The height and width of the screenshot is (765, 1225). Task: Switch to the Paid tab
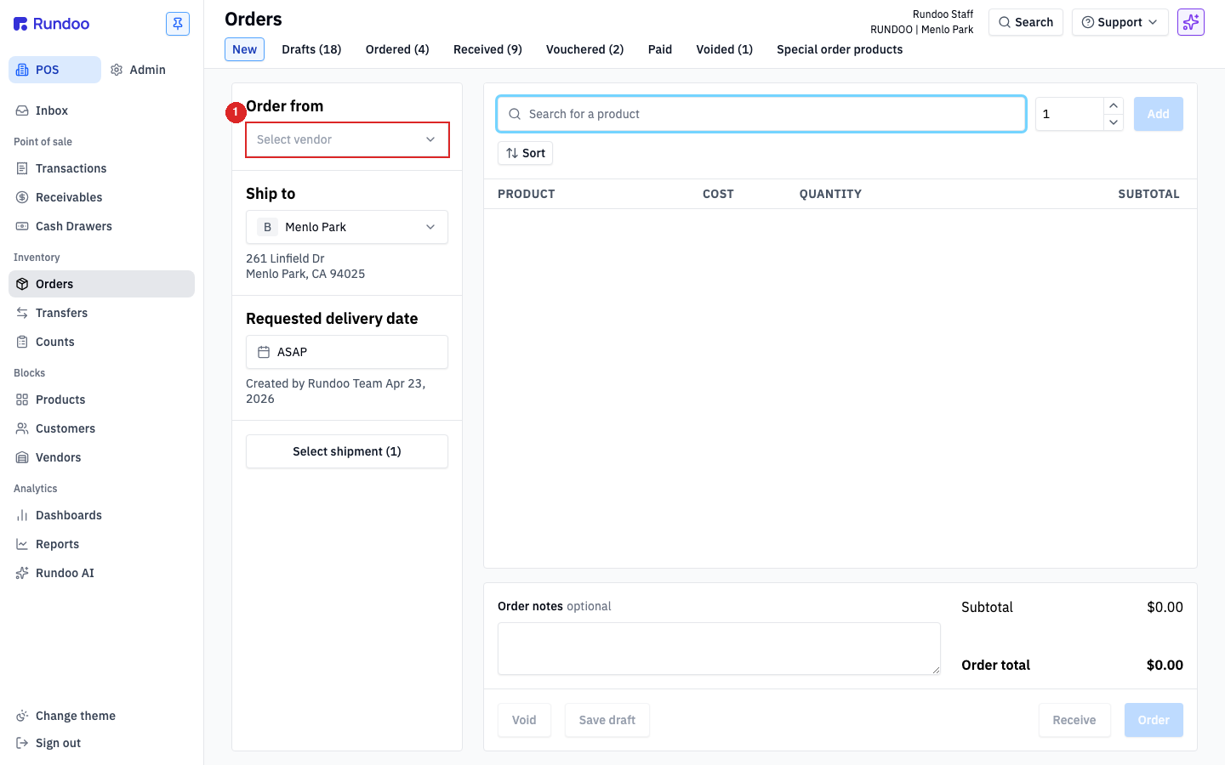tap(660, 49)
